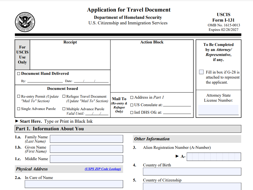Select the Multiple Advance Parole checkbox
Screen dimensions: 253x190
coord(64,109)
